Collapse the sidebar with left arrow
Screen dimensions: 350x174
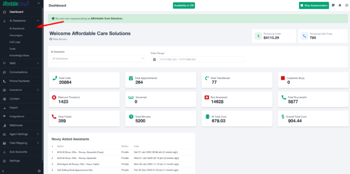[3, 171]
